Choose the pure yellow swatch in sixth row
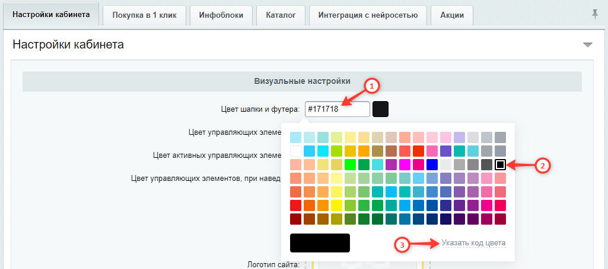The width and height of the screenshot is (608, 269). 336,206
